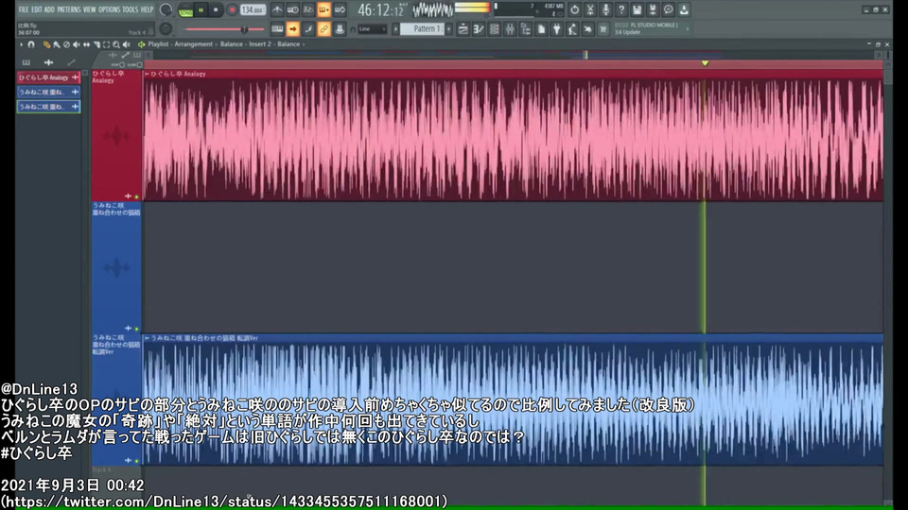Open the VIEW menu
The height and width of the screenshot is (510, 908).
point(90,9)
